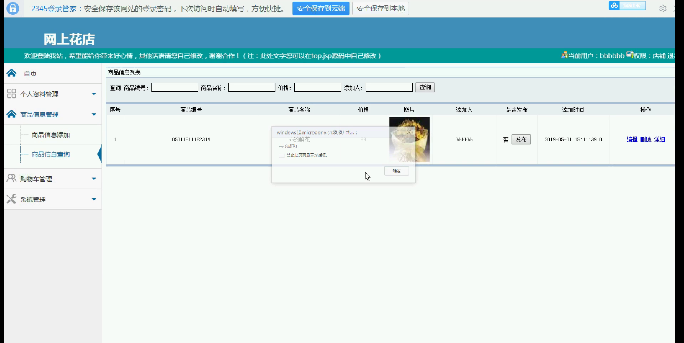
Task: Select 商品信息查询 submenu item
Action: pyautogui.click(x=51, y=154)
